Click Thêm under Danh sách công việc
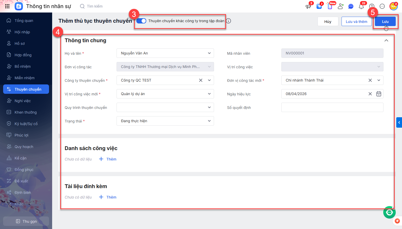This screenshot has width=402, height=229. pyautogui.click(x=108, y=159)
